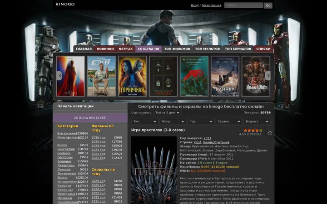The height and width of the screenshot is (204, 327).
Task: Open the Списки tab
Action: 263,49
